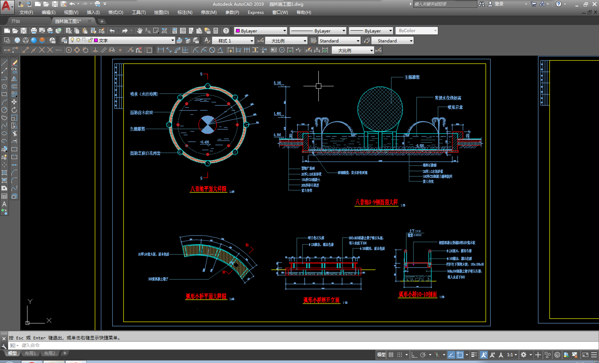Open the 文件(F) menu
Viewport: 599px width, 363px height.
26,12
